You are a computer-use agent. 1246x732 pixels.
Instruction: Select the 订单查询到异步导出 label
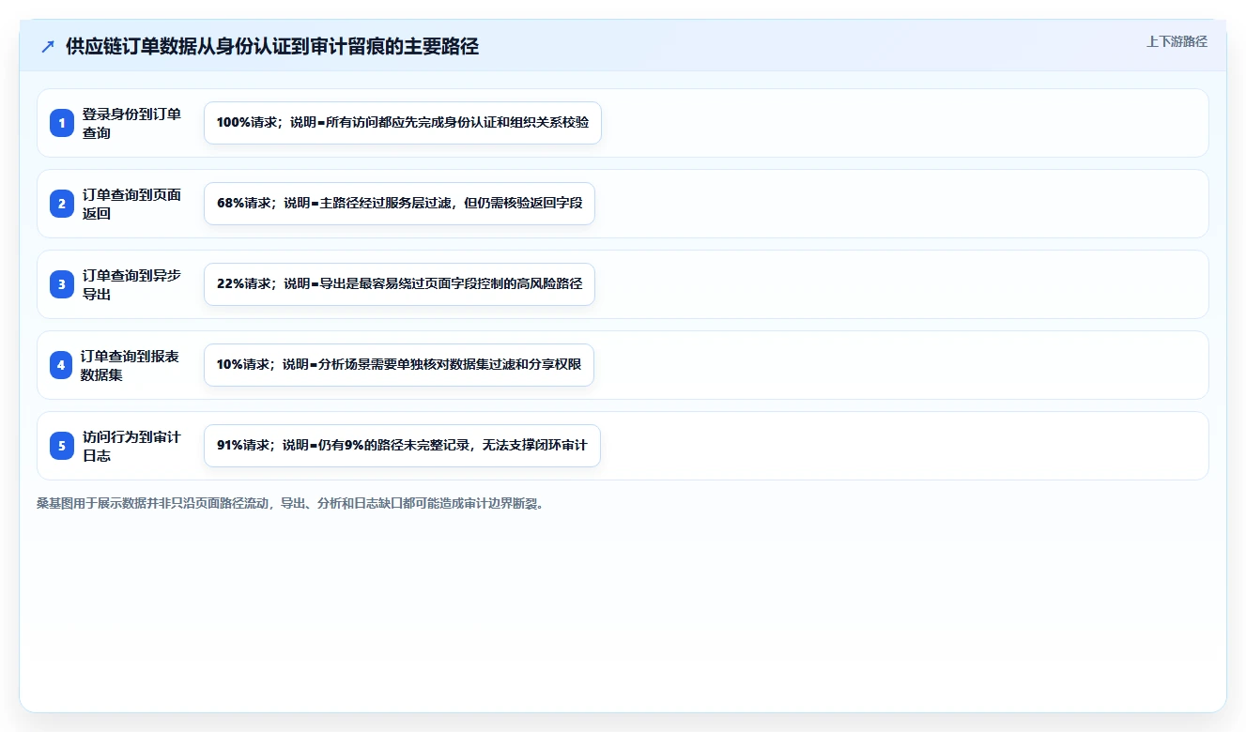tap(131, 284)
